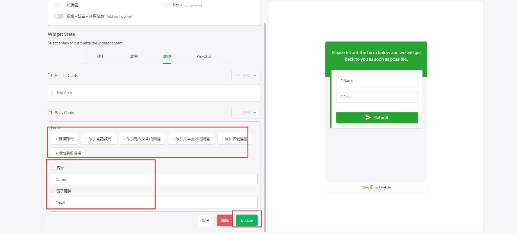Open the Body Cards 新增 dropdown

(x=246, y=113)
